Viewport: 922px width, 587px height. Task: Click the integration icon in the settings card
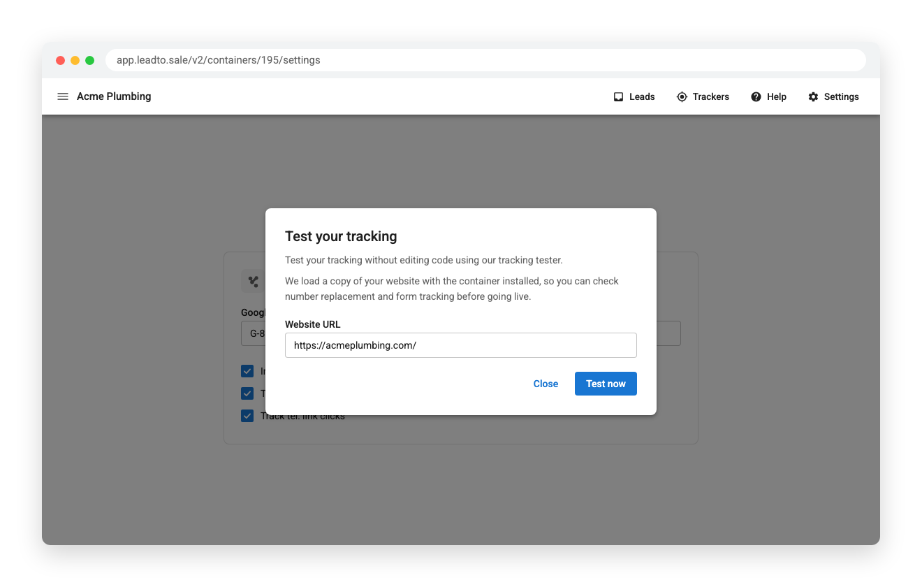(253, 282)
